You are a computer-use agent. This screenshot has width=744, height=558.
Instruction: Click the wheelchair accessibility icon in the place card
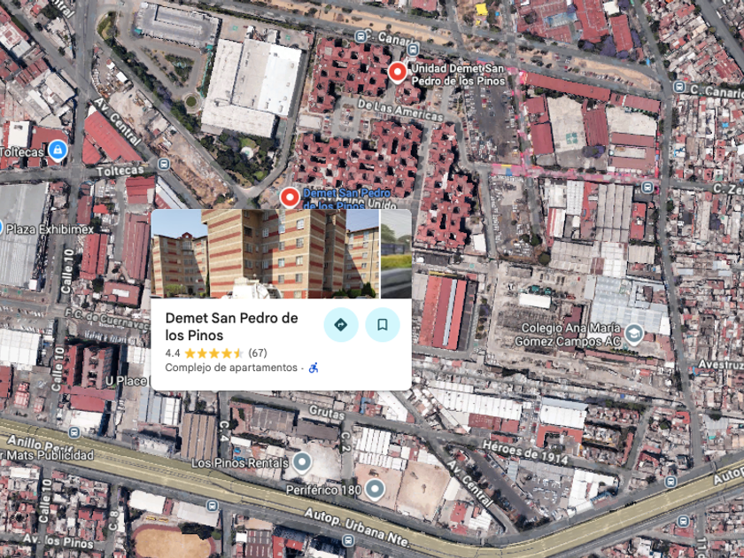(314, 368)
